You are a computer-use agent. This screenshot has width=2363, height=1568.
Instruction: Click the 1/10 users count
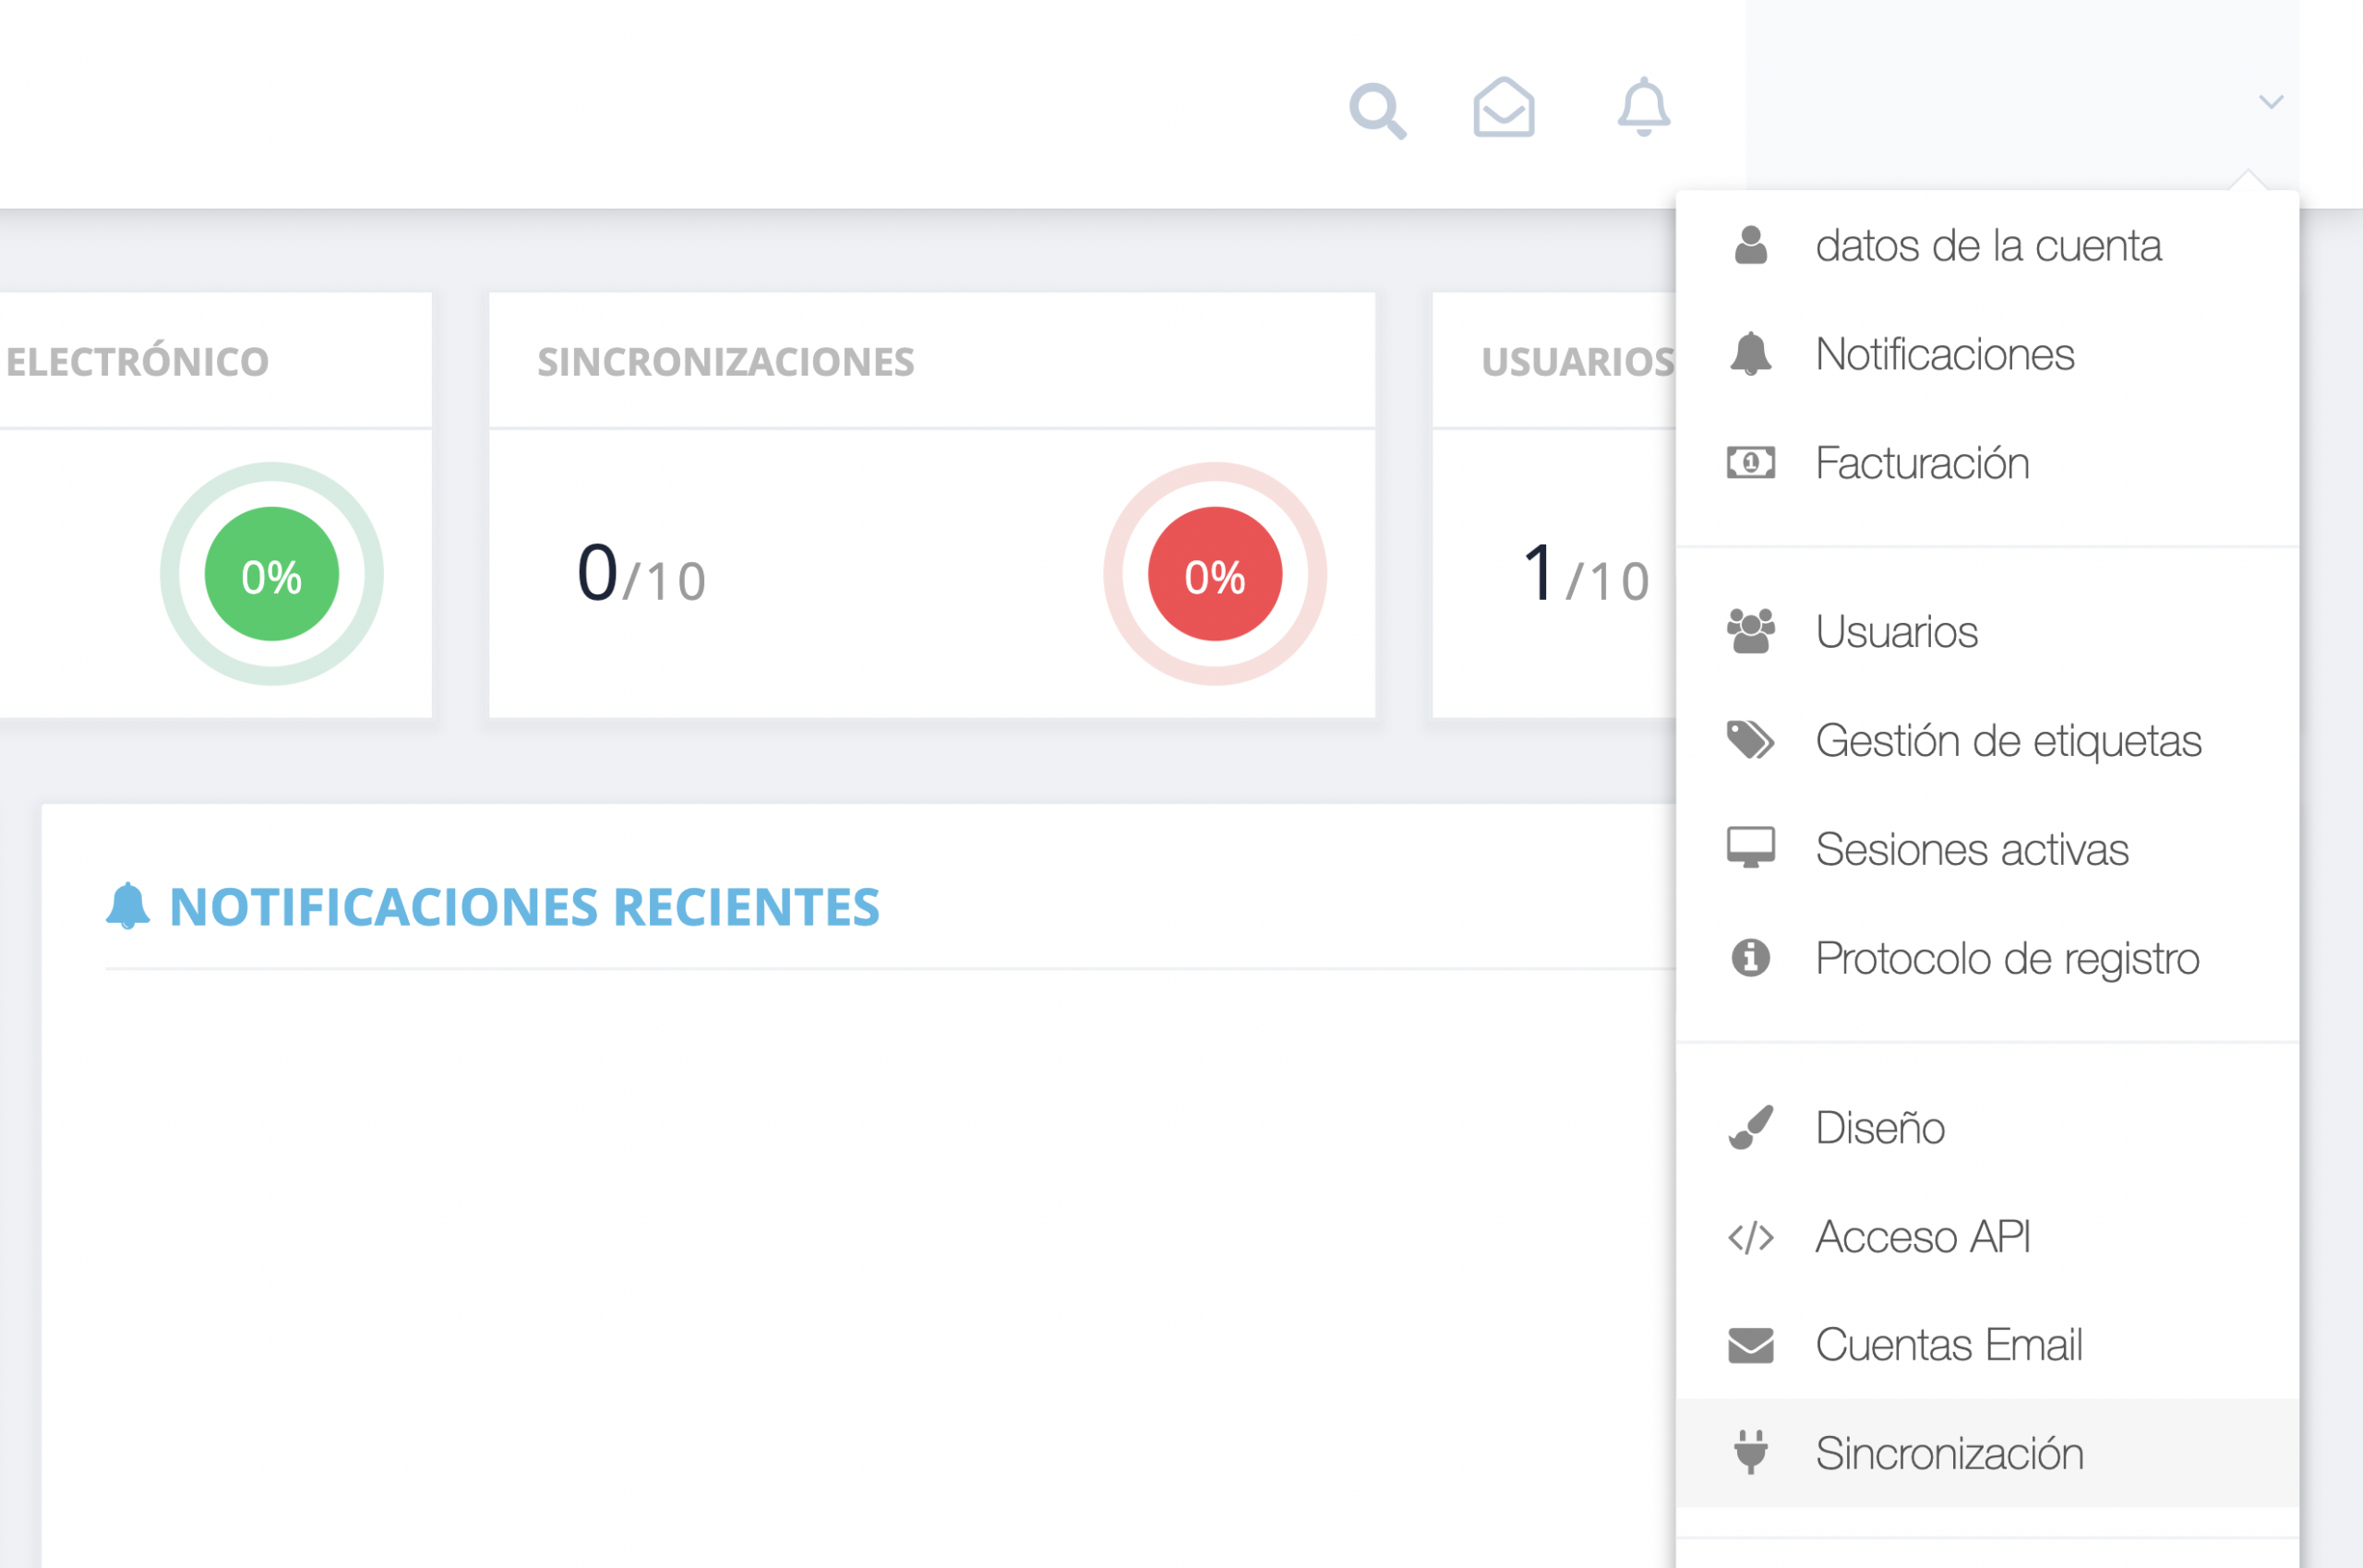point(1587,574)
